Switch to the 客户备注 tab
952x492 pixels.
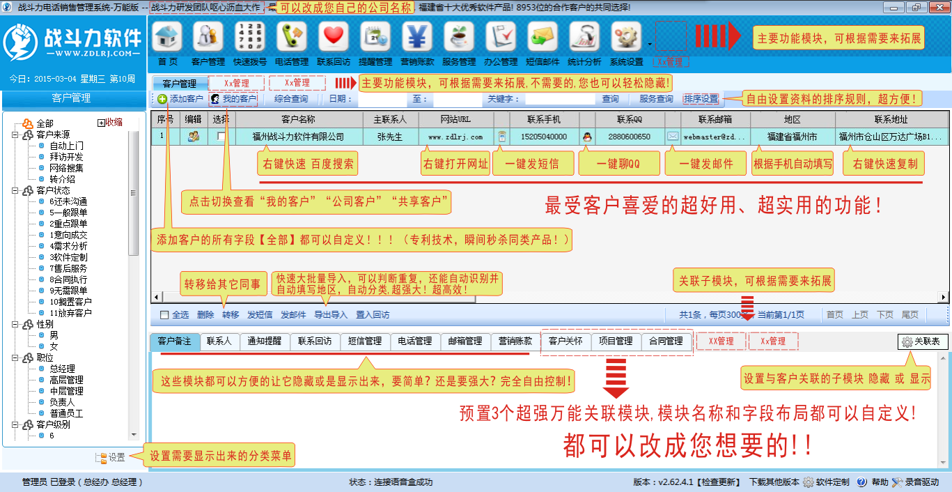pyautogui.click(x=174, y=341)
